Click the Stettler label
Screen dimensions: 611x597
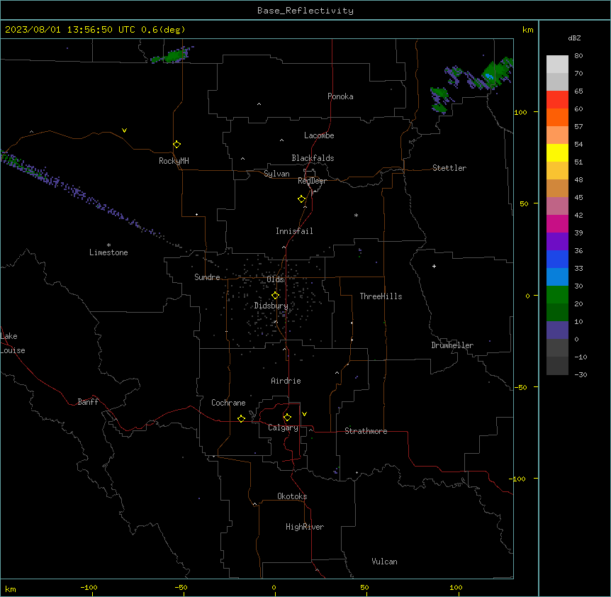click(x=449, y=168)
